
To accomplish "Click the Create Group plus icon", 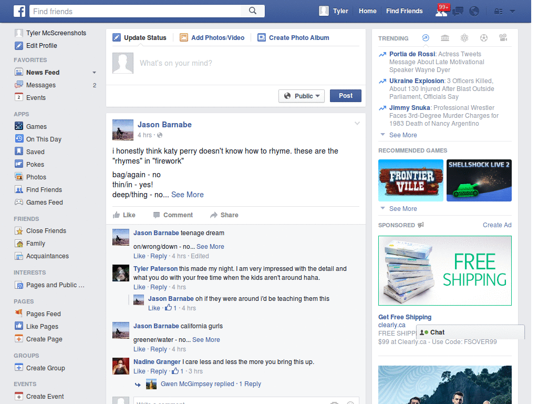I will point(19,368).
